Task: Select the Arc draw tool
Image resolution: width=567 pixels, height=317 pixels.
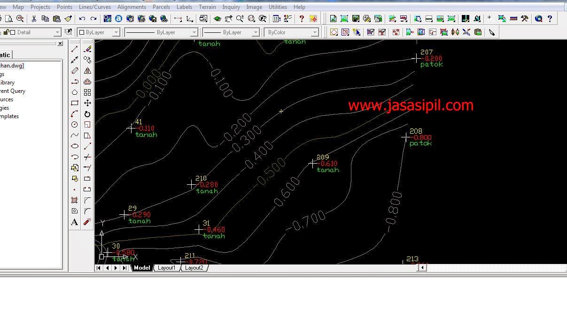Action: (x=75, y=114)
